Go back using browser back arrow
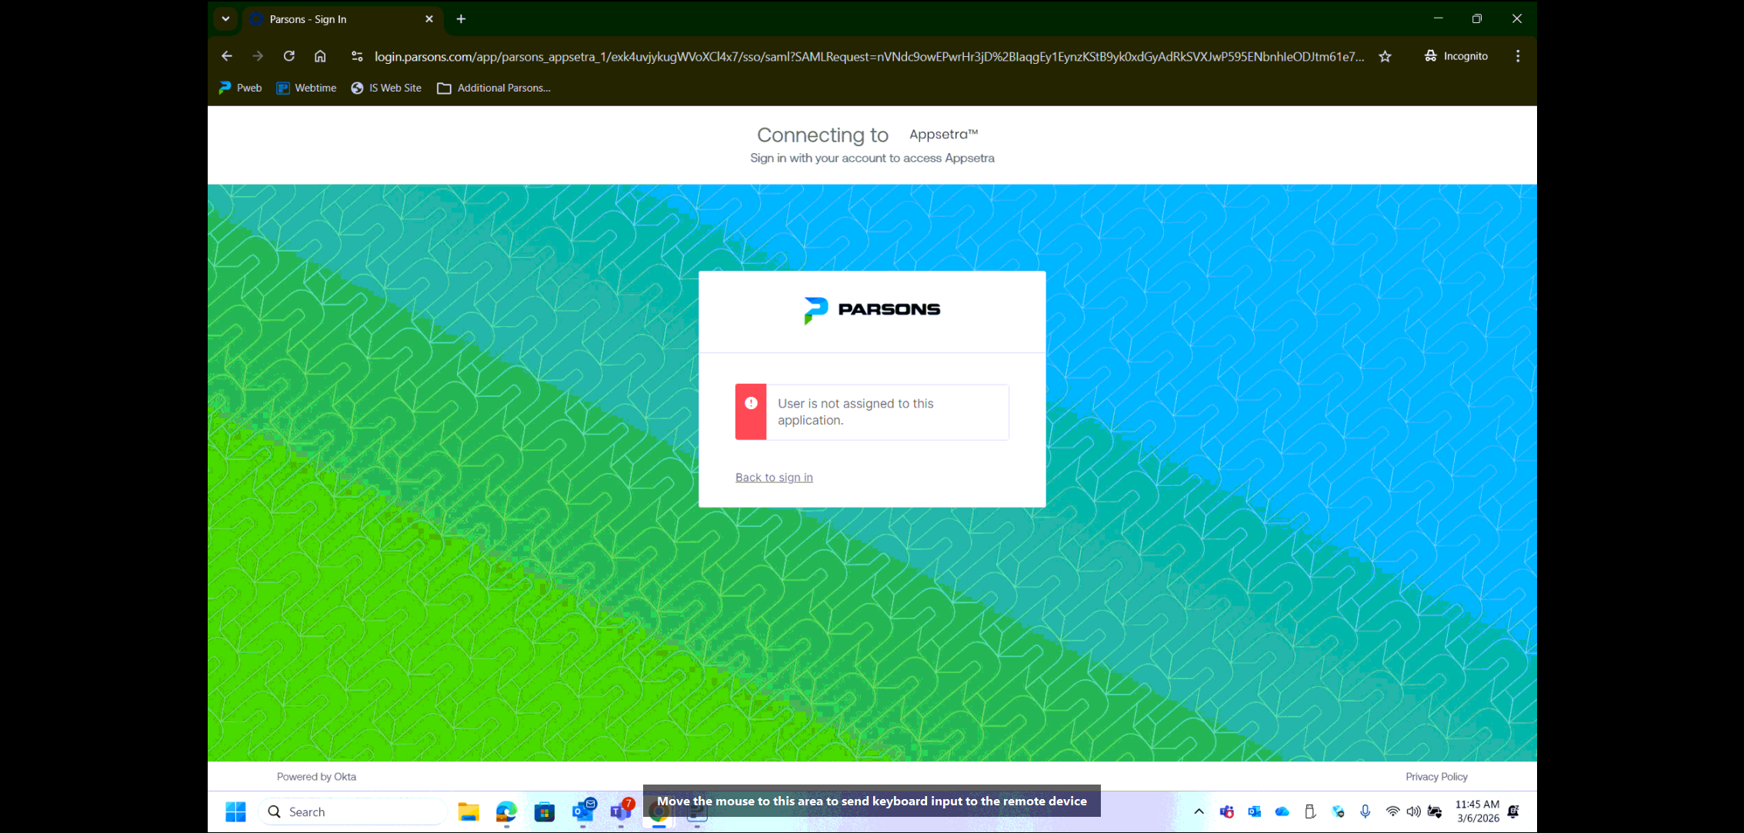The image size is (1744, 833). [226, 56]
